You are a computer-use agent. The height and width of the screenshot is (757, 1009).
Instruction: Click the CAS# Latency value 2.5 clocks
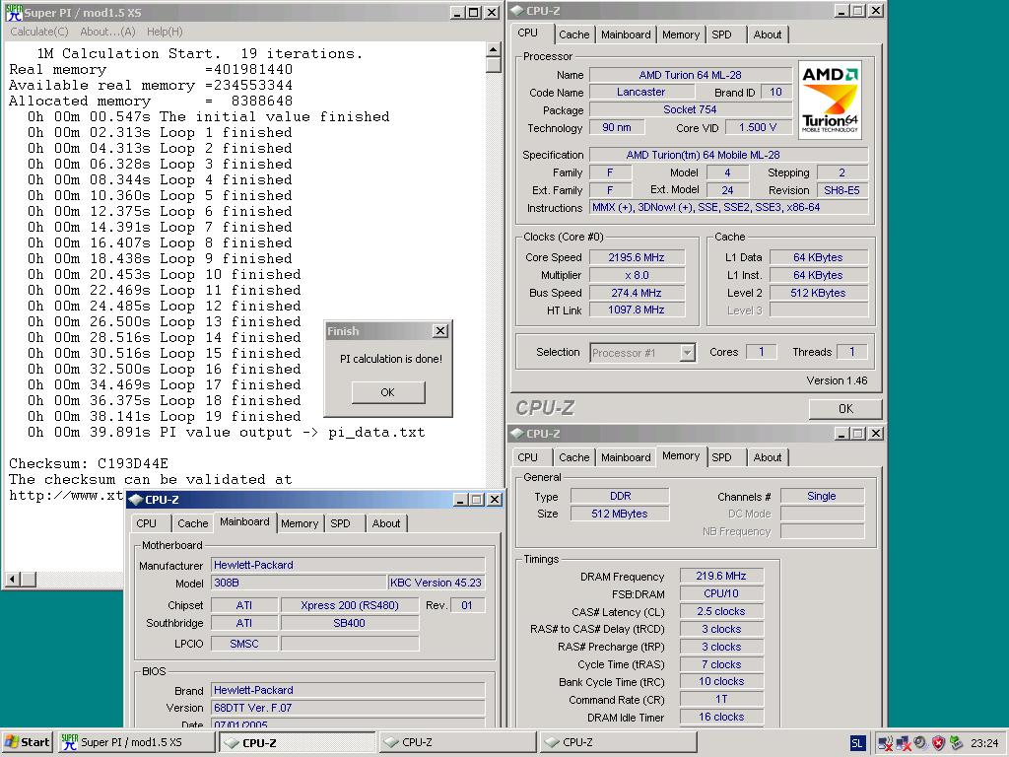click(x=721, y=611)
